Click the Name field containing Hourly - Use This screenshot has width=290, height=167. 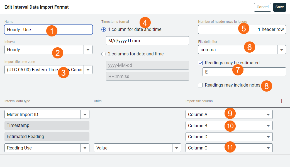[48, 30]
